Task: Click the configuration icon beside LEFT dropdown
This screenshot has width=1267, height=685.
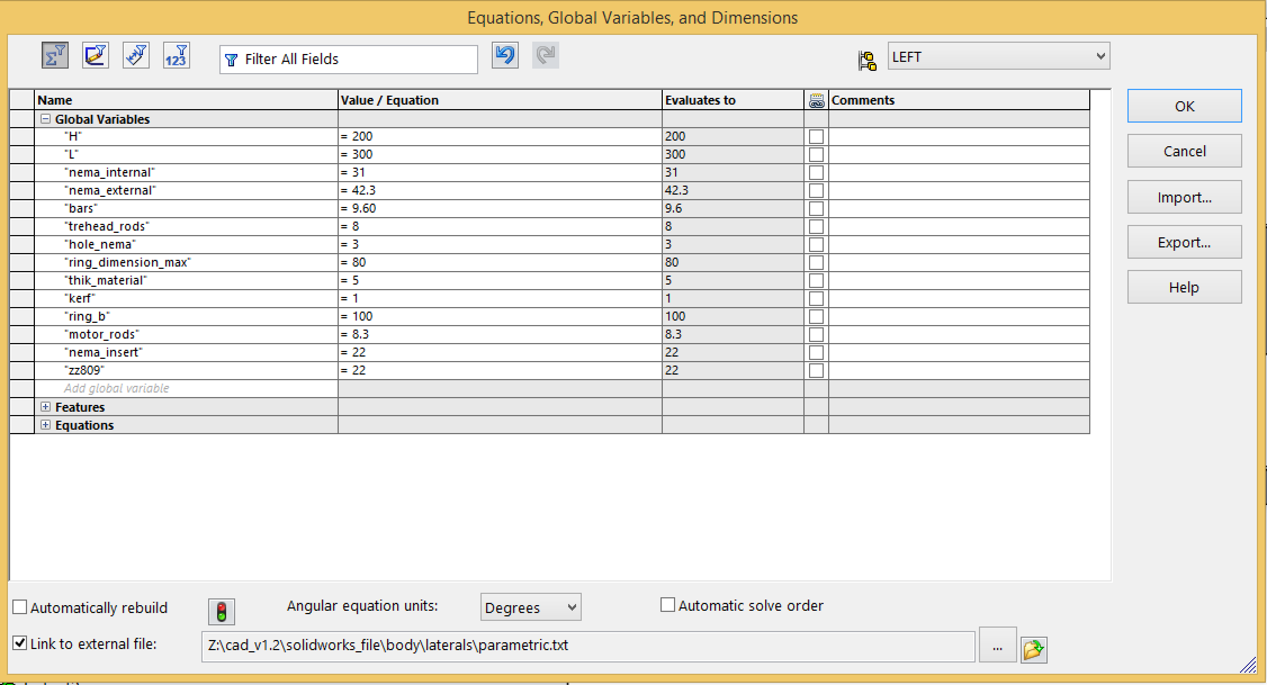Action: (868, 60)
